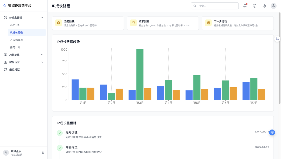
Task: Click text 完成IP账号注册与基础信息设置
Action: (x=84, y=137)
